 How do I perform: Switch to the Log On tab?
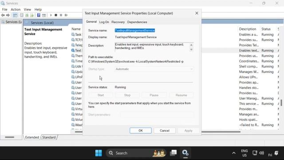tap(104, 22)
